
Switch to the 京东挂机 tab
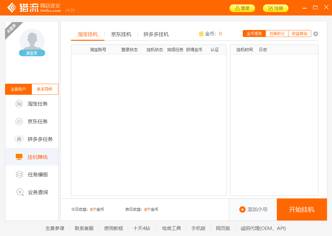121,34
